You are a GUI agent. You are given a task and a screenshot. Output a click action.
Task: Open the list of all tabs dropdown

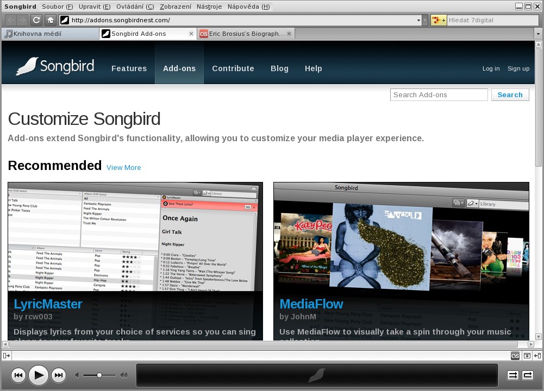[x=539, y=34]
